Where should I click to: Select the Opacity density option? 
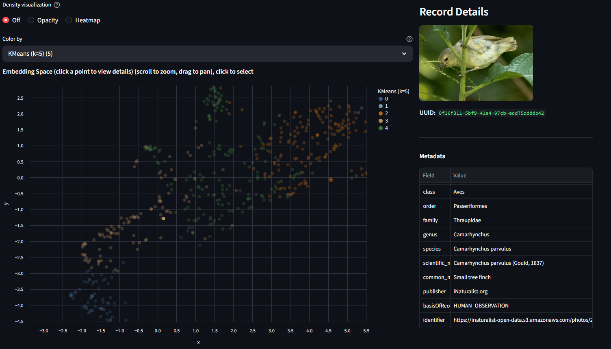click(31, 20)
